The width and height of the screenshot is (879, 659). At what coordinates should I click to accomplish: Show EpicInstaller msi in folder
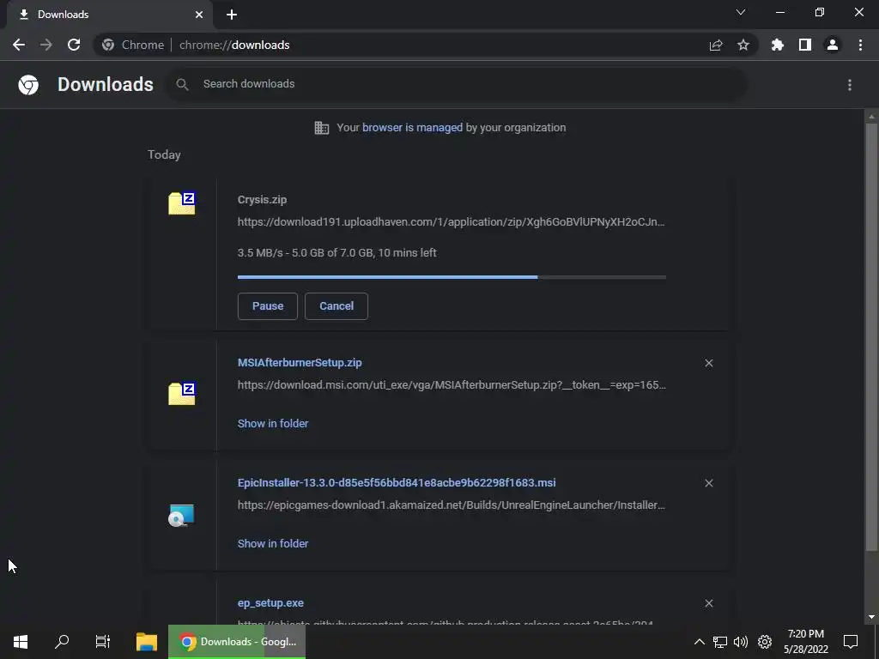[273, 543]
